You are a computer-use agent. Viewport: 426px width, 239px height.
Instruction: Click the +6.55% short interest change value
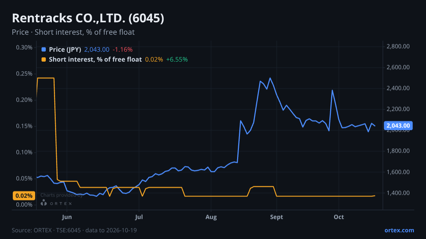[x=177, y=59]
